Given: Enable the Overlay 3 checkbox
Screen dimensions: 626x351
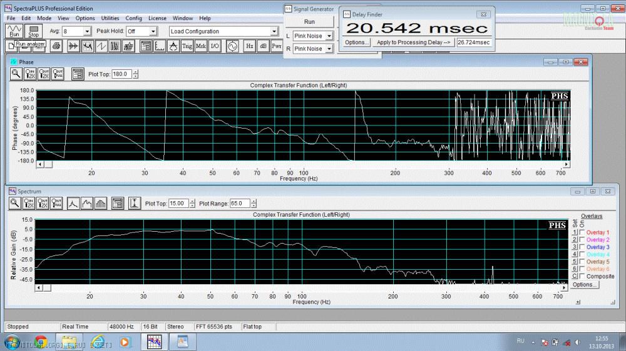Looking at the screenshot, I should [582, 247].
